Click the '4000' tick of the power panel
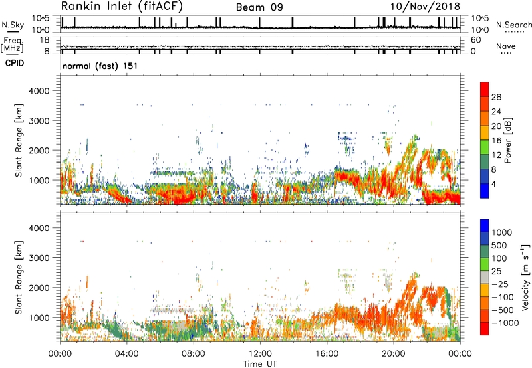Image resolution: width=532 pixels, height=368 pixels. point(39,91)
